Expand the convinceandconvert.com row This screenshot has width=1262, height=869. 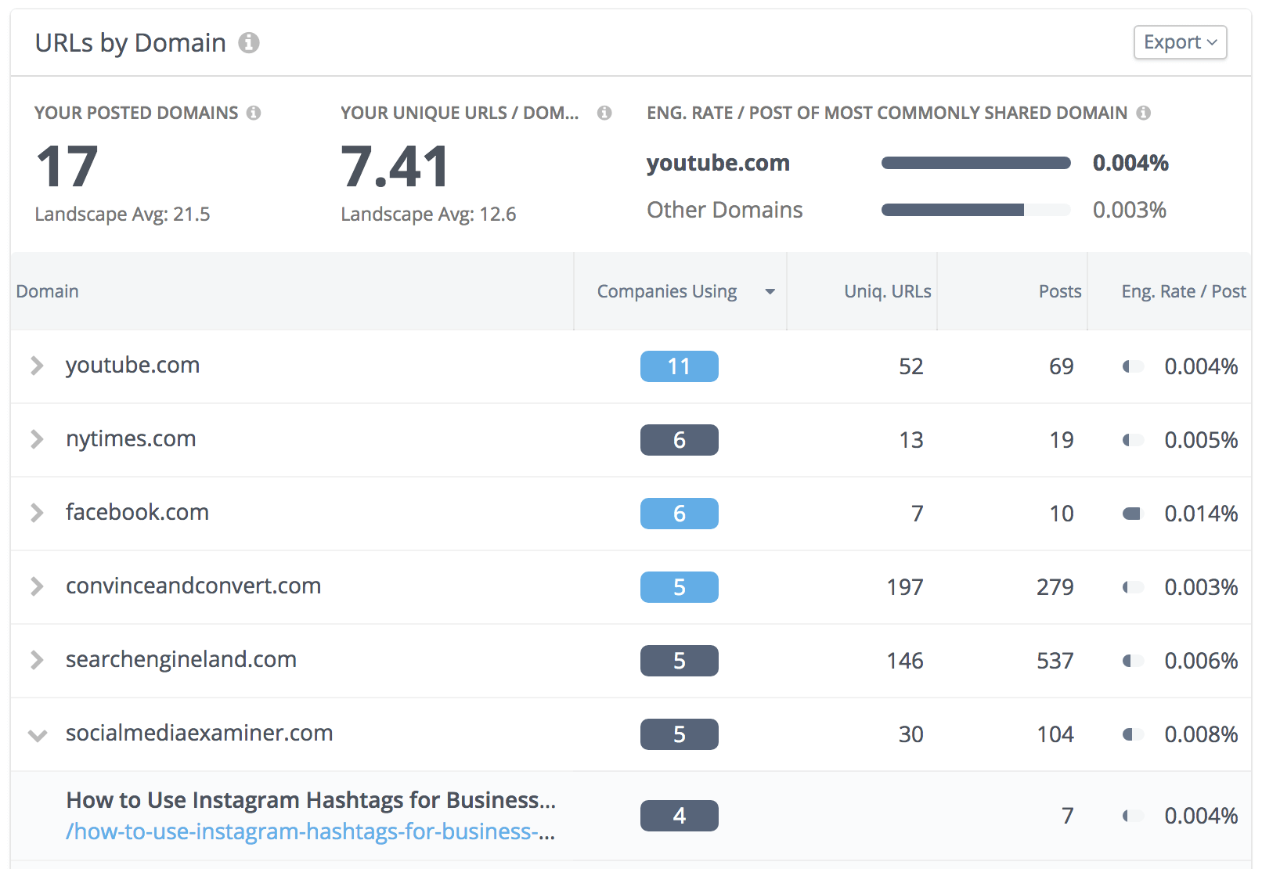pyautogui.click(x=37, y=586)
